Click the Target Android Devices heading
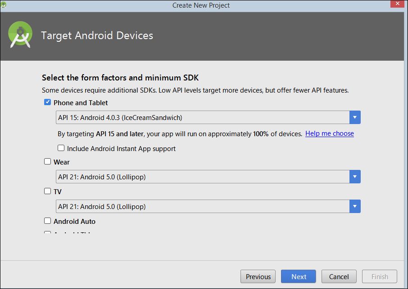The height and width of the screenshot is (289, 408). (x=97, y=36)
